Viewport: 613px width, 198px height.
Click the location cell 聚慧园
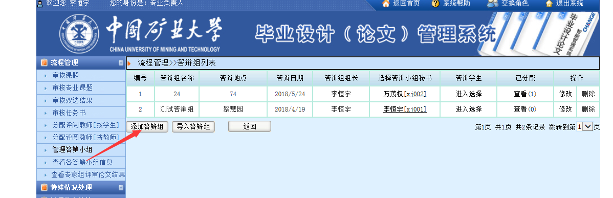(233, 109)
